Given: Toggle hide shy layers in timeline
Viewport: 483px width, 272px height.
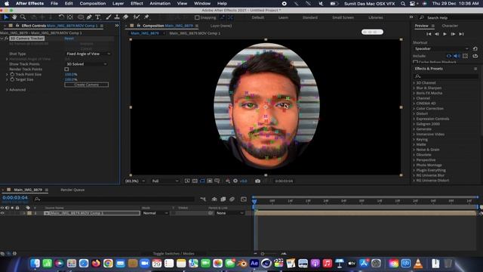Looking at the screenshot, I should (x=214, y=199).
